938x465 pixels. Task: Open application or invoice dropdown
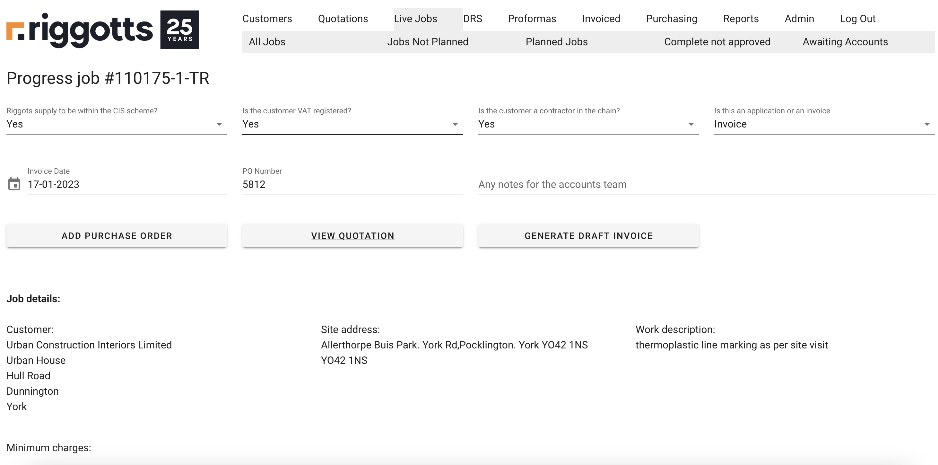pos(824,124)
